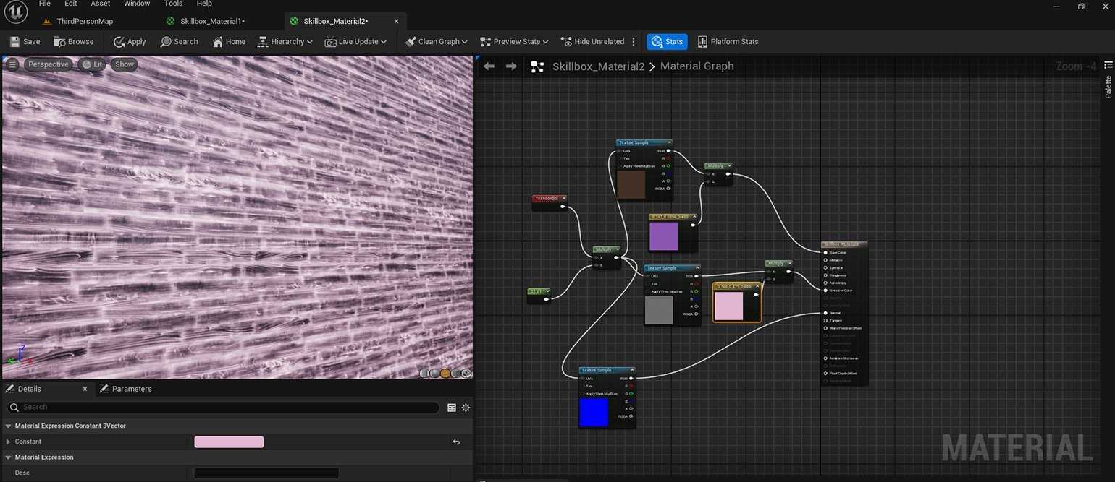This screenshot has height=482, width=1115.
Task: Apply material changes with Apply button
Action: pyautogui.click(x=130, y=42)
